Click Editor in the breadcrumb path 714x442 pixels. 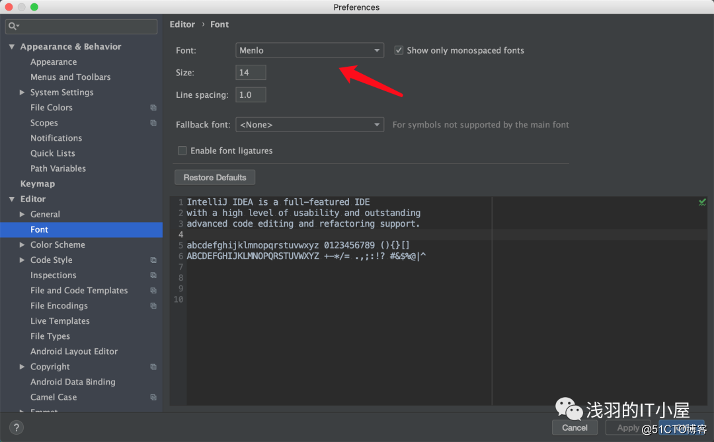(x=182, y=24)
